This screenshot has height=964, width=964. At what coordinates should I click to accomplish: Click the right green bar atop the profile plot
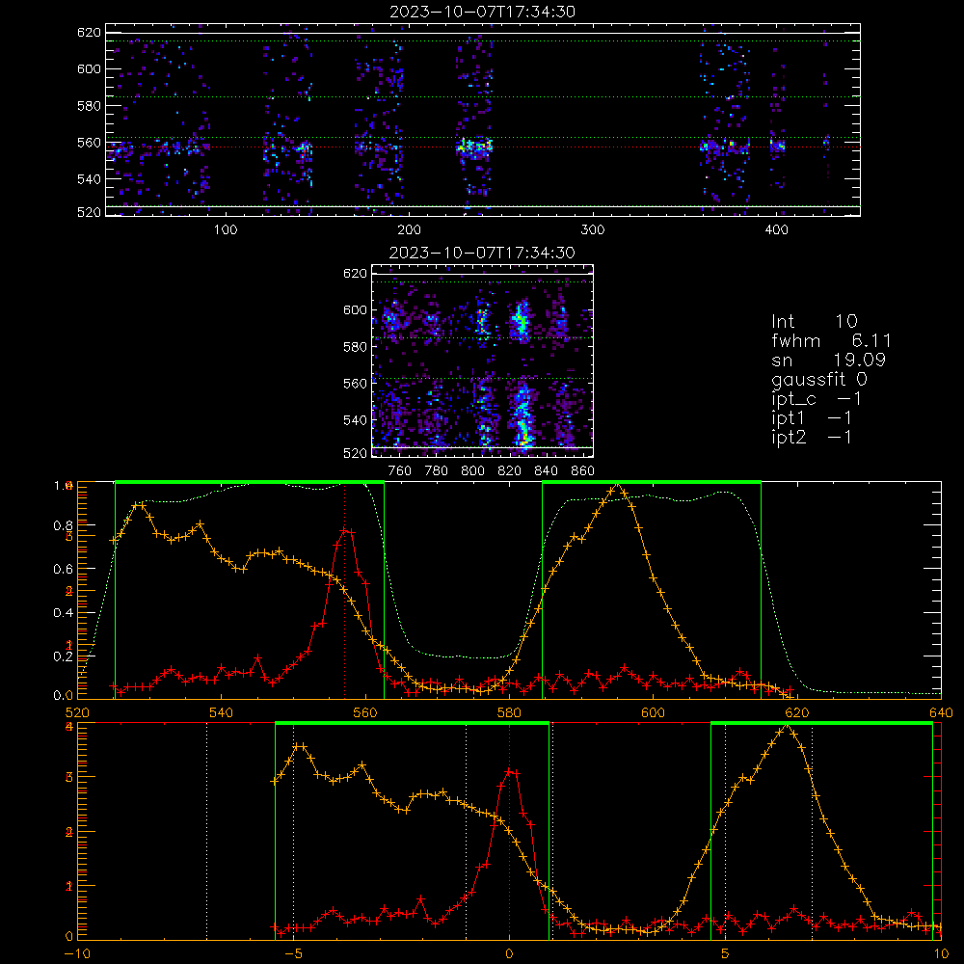(651, 482)
